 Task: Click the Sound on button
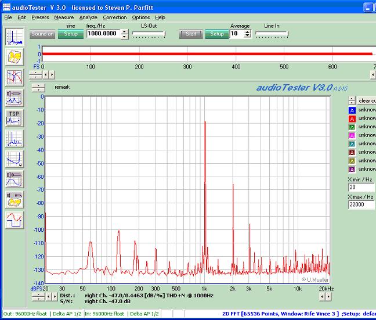(x=42, y=34)
